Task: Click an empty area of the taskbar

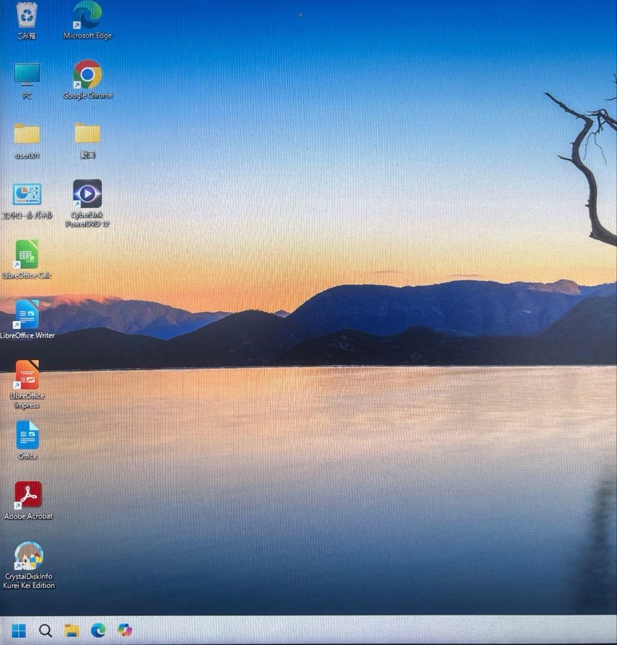Action: point(299,631)
